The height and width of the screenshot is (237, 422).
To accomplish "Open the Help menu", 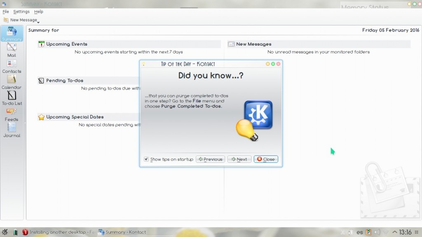I will point(39,12).
